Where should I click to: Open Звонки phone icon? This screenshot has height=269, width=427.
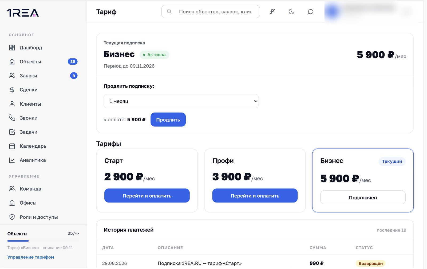tap(12, 118)
